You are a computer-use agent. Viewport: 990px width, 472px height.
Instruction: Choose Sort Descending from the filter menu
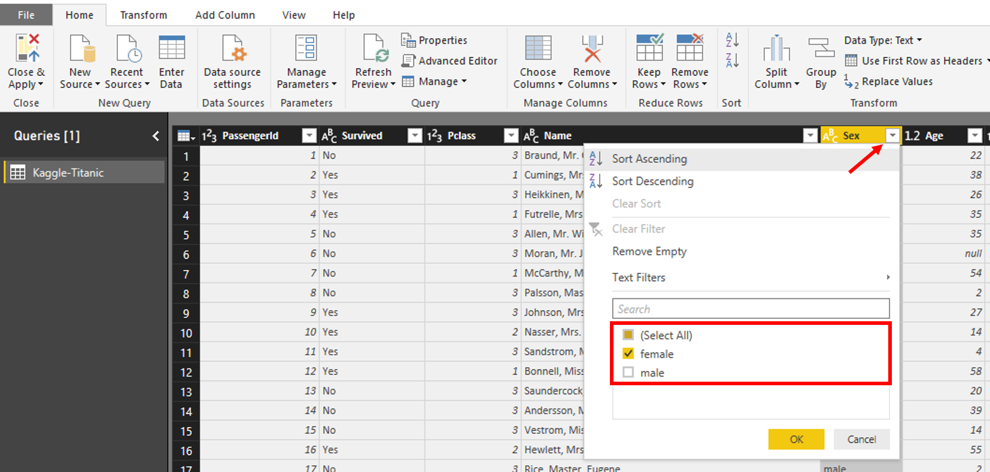[x=652, y=181]
